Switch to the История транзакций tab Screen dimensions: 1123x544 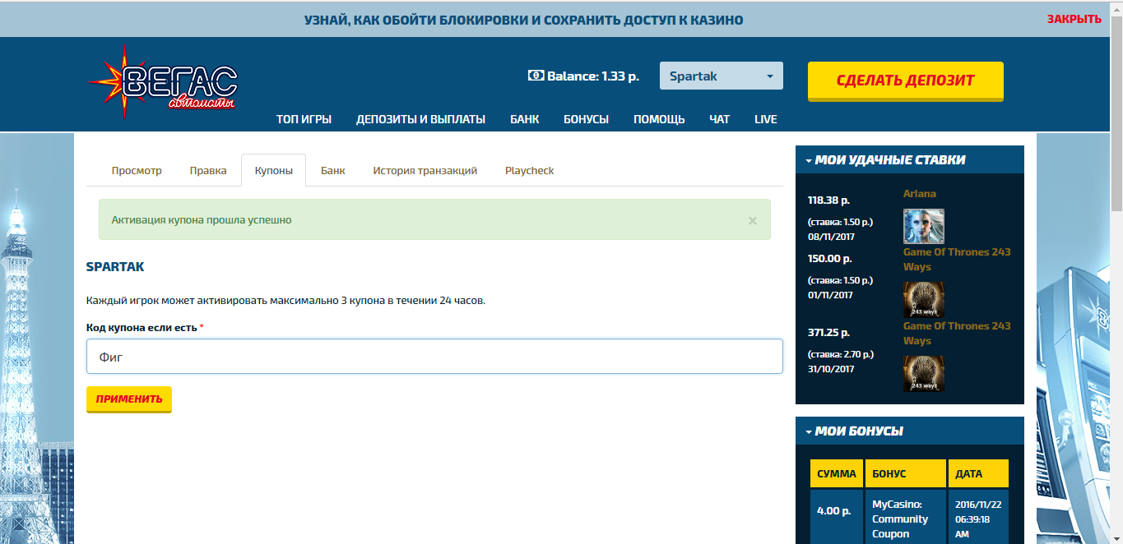coord(425,171)
